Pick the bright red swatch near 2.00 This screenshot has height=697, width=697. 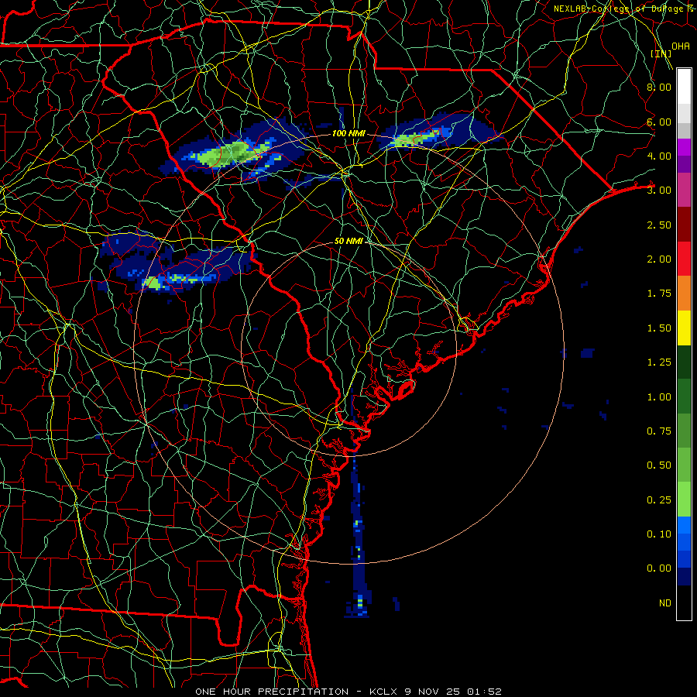(684, 259)
